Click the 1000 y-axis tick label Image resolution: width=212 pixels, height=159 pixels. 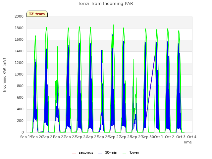pos(19,74)
